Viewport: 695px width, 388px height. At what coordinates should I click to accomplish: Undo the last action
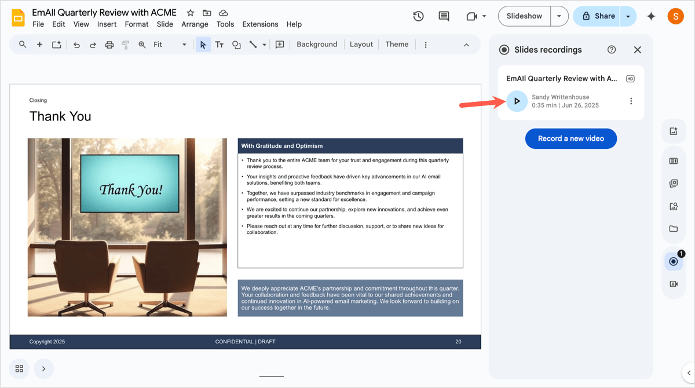76,45
